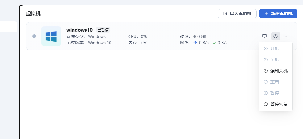
Task: Choose 强制关机 to force shutdown
Action: [x=275, y=71]
